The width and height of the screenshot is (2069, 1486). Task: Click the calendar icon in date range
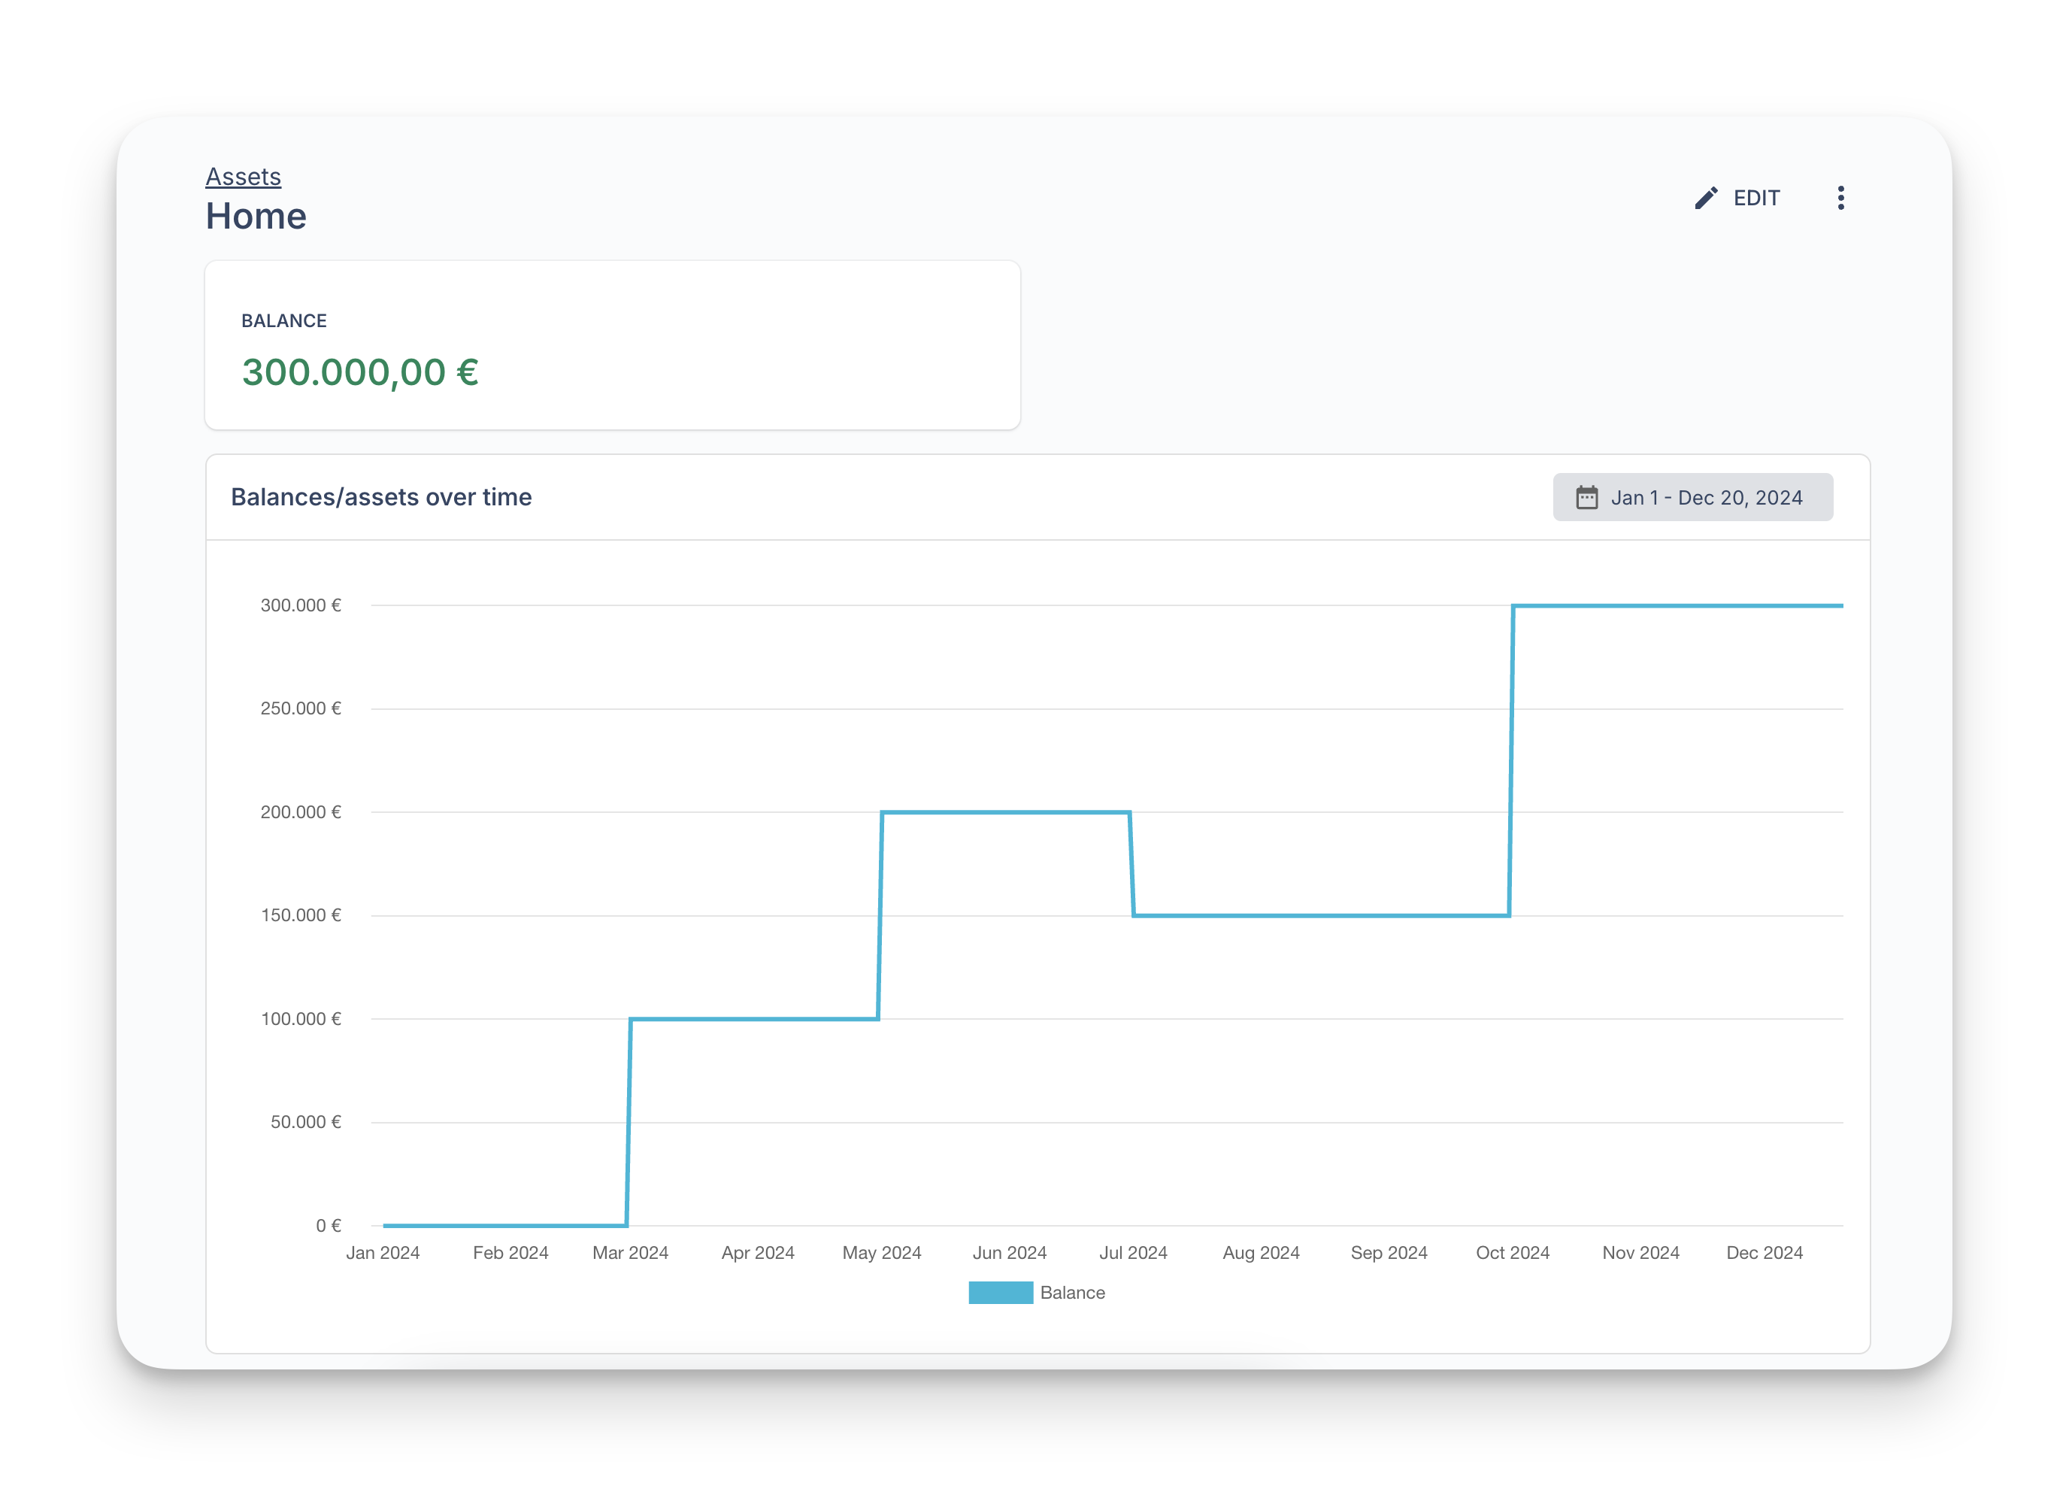(x=1586, y=497)
